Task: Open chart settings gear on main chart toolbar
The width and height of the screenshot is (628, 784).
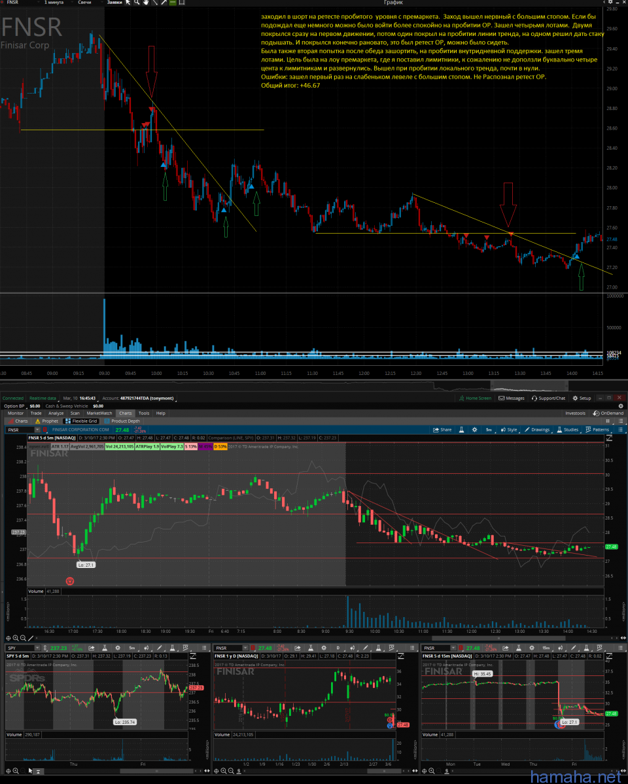Action: tap(474, 430)
